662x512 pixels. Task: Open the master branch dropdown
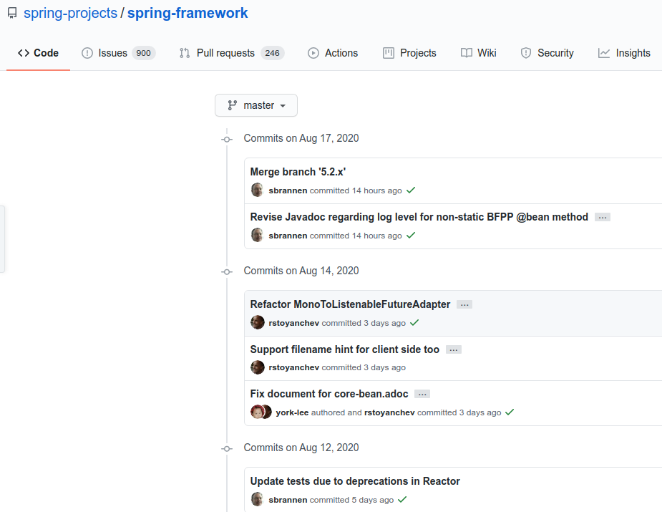click(255, 105)
